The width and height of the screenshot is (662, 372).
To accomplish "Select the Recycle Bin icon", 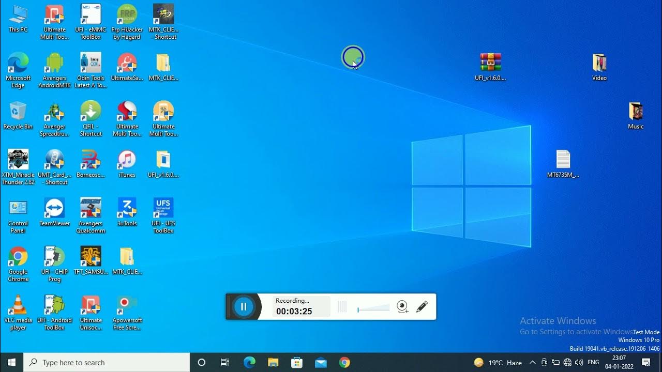I will coord(18,116).
